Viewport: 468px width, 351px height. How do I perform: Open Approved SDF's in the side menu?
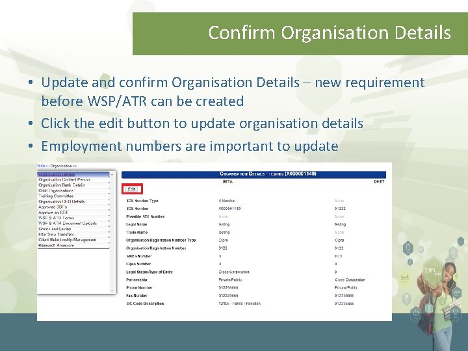tap(53, 207)
